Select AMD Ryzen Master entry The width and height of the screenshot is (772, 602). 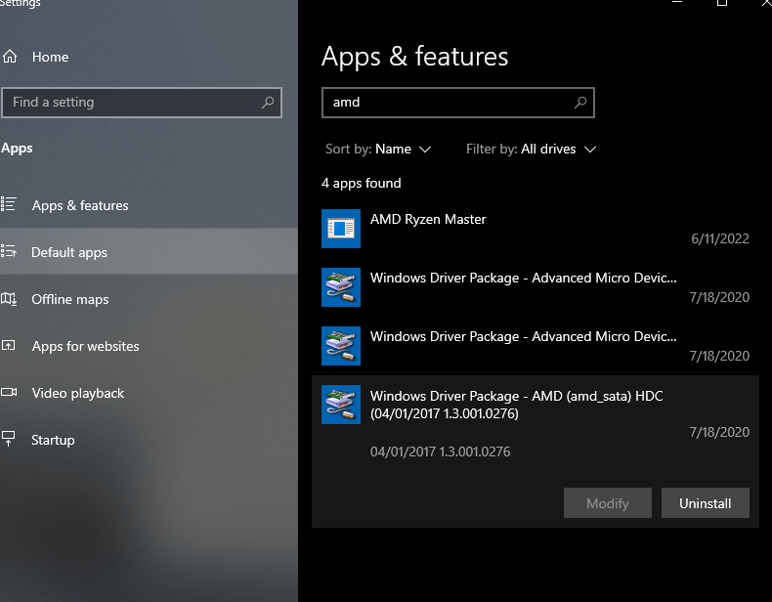536,229
